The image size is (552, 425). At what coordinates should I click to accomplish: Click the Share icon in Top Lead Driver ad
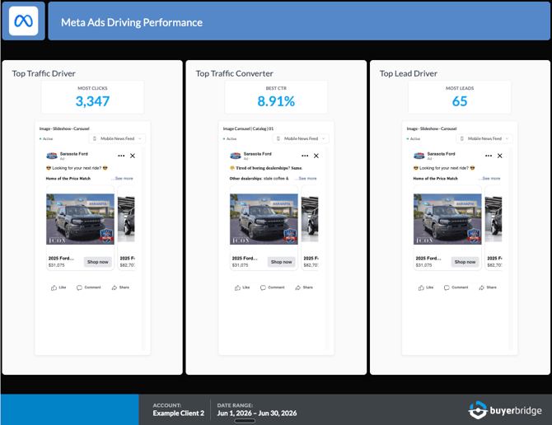tap(482, 287)
